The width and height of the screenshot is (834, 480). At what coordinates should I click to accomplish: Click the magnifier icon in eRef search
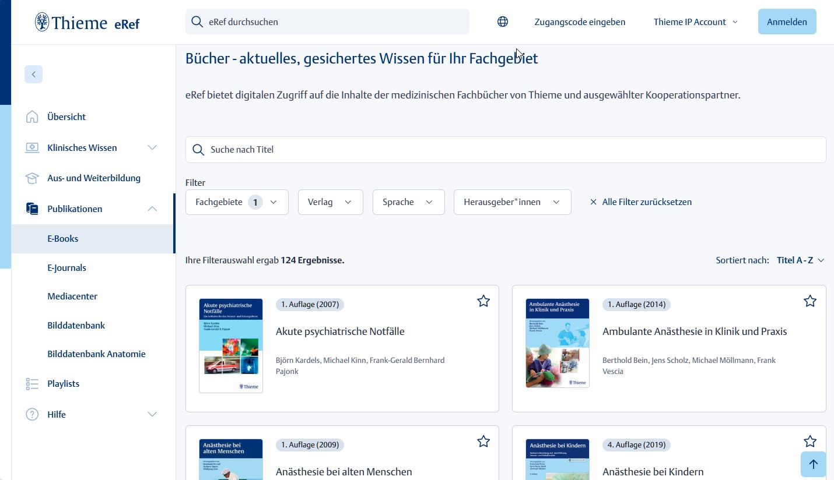198,22
